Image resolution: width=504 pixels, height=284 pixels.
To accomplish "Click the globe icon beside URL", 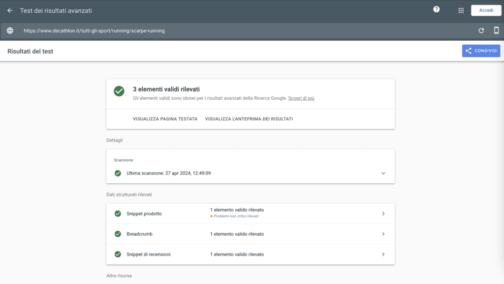I will point(10,30).
